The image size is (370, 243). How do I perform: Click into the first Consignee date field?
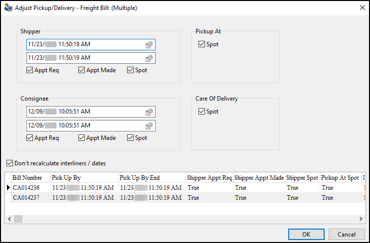click(85, 112)
